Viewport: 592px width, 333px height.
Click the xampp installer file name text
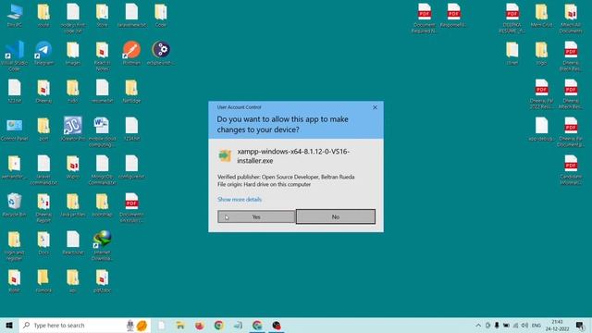click(293, 156)
